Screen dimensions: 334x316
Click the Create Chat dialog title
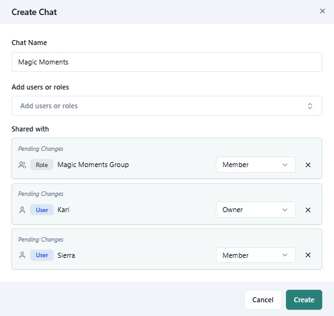point(34,12)
